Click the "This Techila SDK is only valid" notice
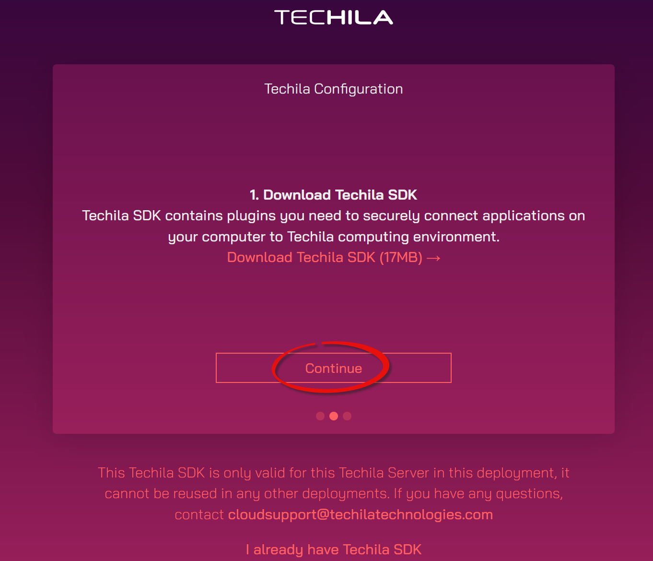Viewport: 653px width, 561px height. [333, 473]
